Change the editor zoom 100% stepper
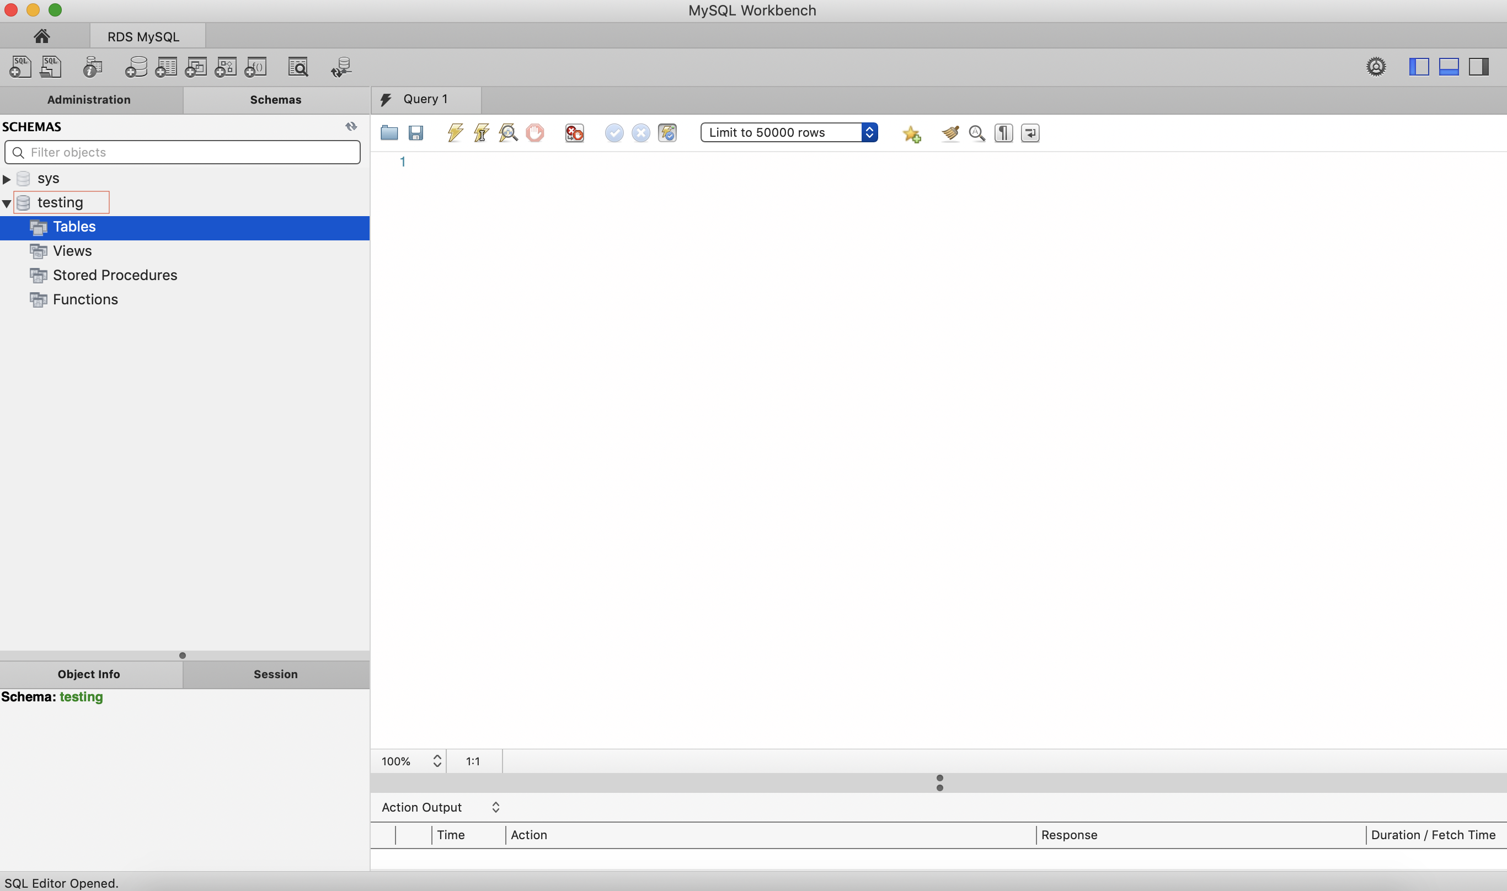Screen dimensions: 1507x891 tap(437, 761)
